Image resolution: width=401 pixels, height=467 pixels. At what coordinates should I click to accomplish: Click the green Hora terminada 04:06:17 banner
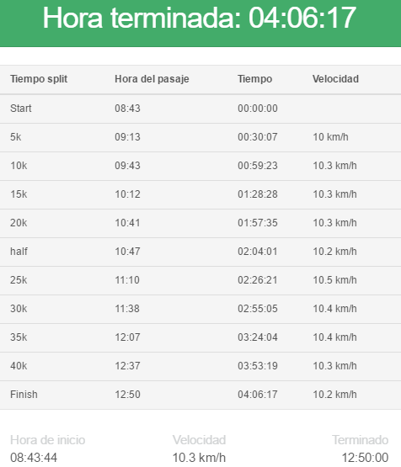200,24
